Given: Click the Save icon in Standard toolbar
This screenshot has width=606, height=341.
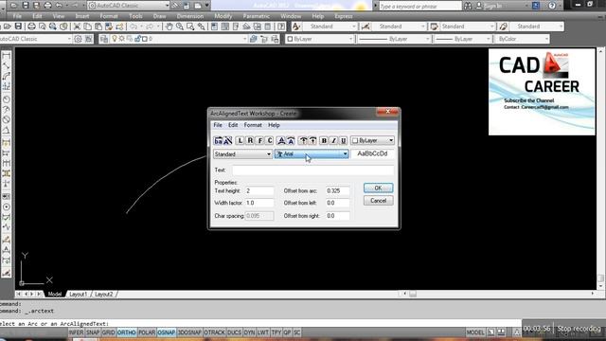Looking at the screenshot, I should (x=18, y=27).
